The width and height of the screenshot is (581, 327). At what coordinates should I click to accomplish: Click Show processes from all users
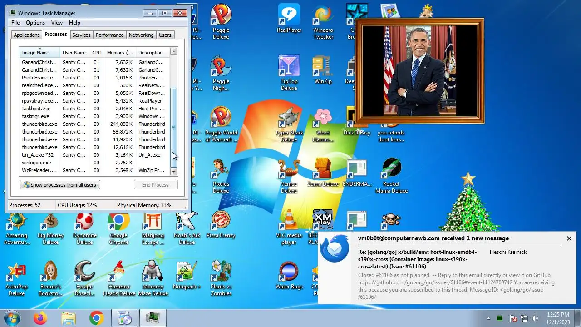[x=60, y=185]
